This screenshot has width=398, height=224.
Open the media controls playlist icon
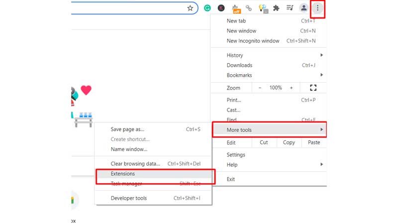tap(290, 8)
